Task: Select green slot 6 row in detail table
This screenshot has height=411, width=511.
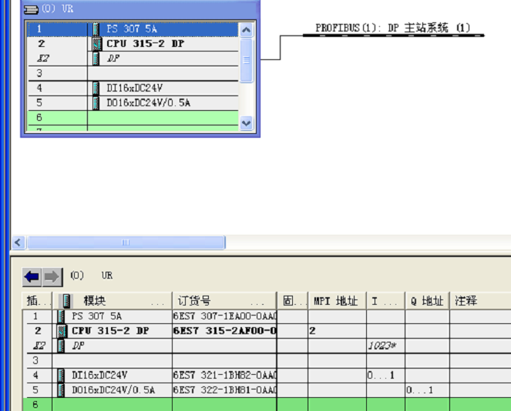Action: tap(267, 405)
